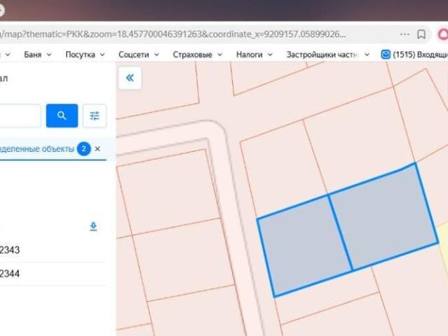Select the list entry ending 2344
This screenshot has height=336, width=448.
point(53,274)
